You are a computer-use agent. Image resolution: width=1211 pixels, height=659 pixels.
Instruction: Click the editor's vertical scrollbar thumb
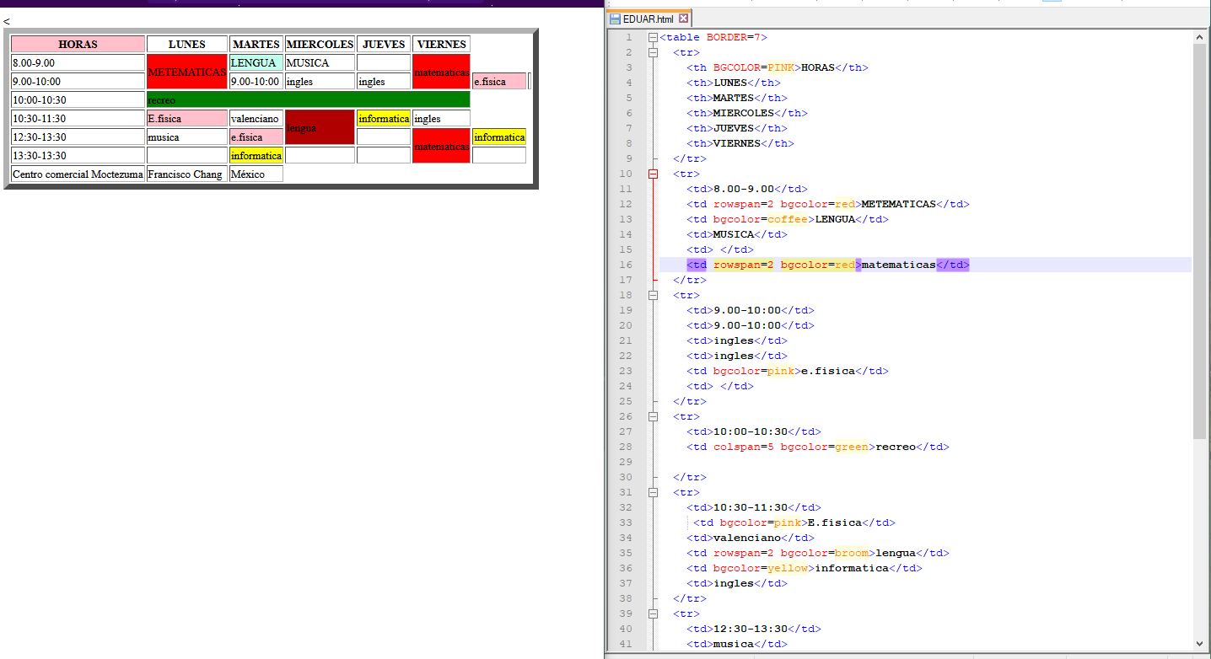[x=1200, y=240]
